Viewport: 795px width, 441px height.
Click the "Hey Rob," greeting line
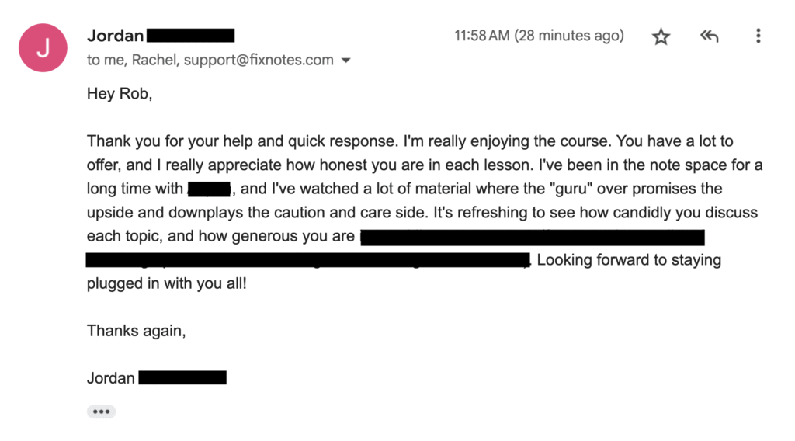(123, 94)
